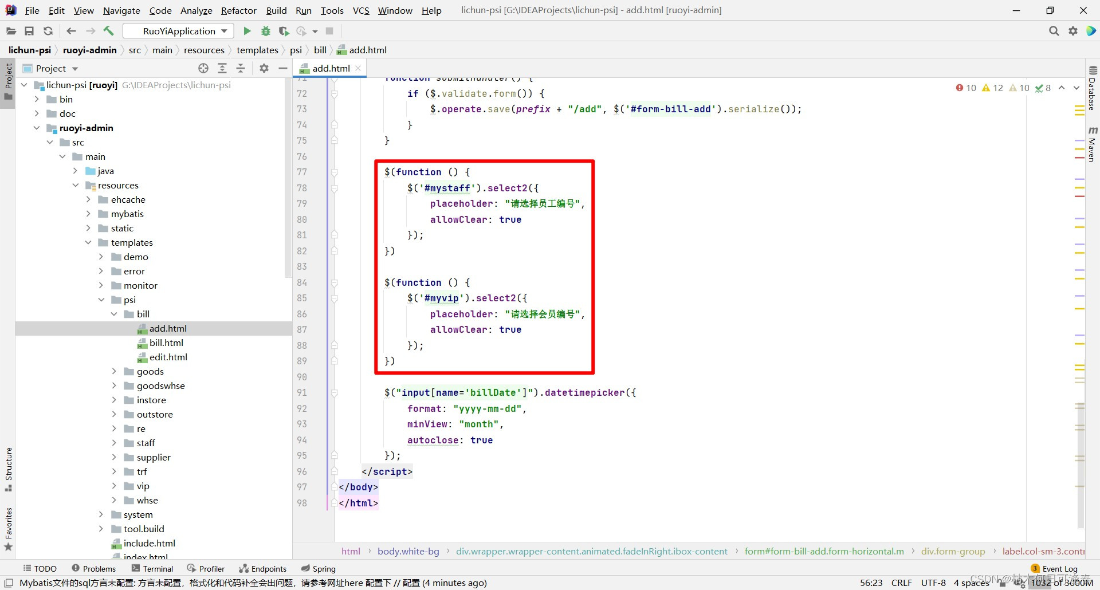Click the Build project hammer icon
This screenshot has width=1100, height=590.
(x=109, y=31)
